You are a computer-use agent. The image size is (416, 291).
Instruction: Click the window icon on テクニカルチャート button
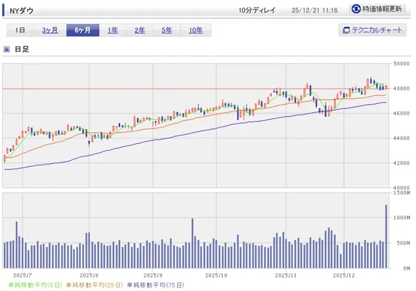click(346, 30)
